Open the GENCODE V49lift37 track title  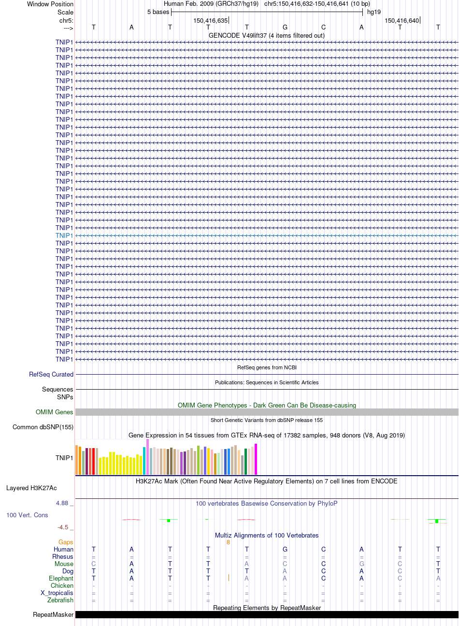tap(267, 35)
